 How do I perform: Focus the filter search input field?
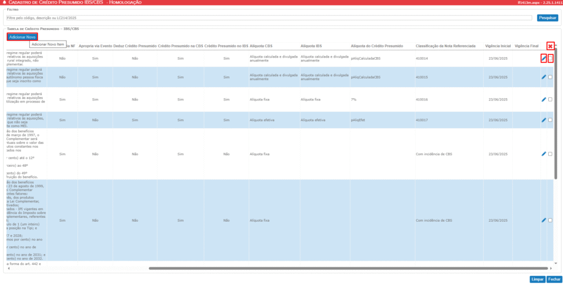click(x=268, y=18)
